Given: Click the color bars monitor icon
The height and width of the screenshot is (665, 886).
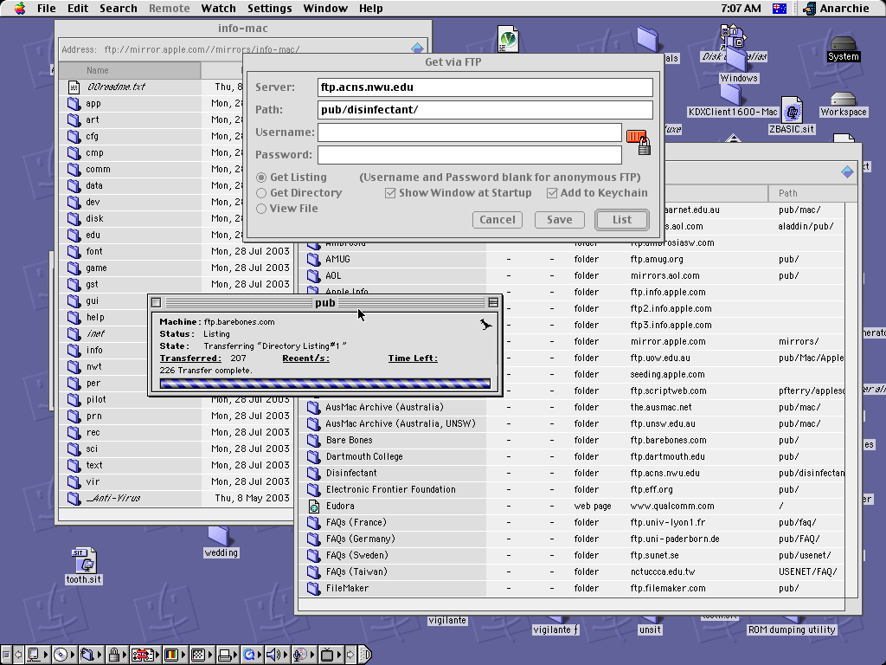Looking at the screenshot, I should point(172,655).
